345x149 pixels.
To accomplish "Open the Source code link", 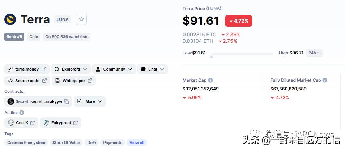I will tap(27, 81).
